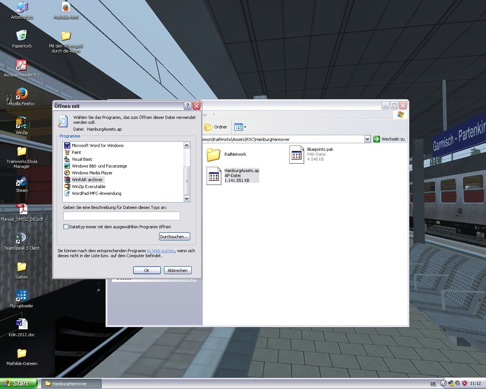Open the address bar dropdown in Explorer
Viewport: 486px width, 389px height.
coord(367,139)
